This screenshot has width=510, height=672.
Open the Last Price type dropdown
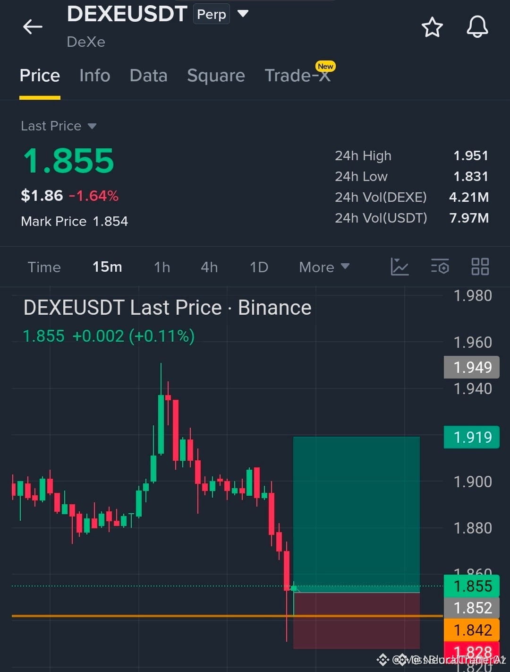[x=59, y=126]
